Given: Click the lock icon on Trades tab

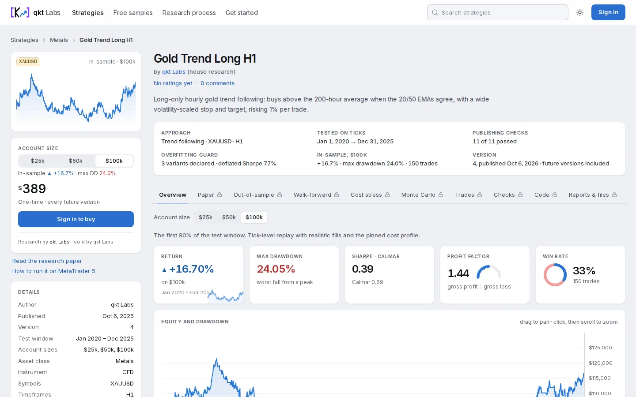Looking at the screenshot, I should click(x=480, y=195).
